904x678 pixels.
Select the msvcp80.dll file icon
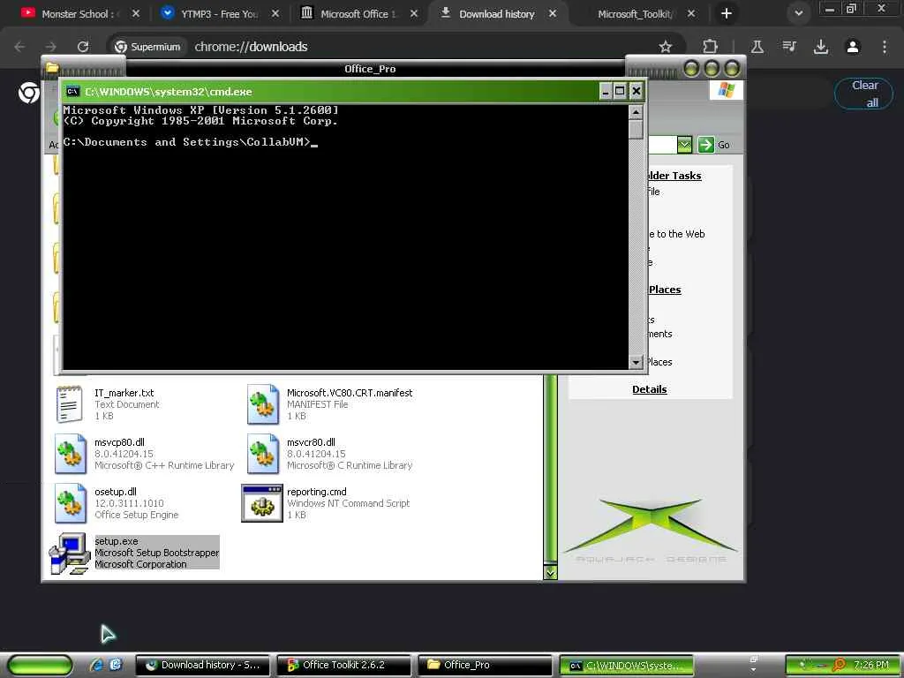[71, 455]
